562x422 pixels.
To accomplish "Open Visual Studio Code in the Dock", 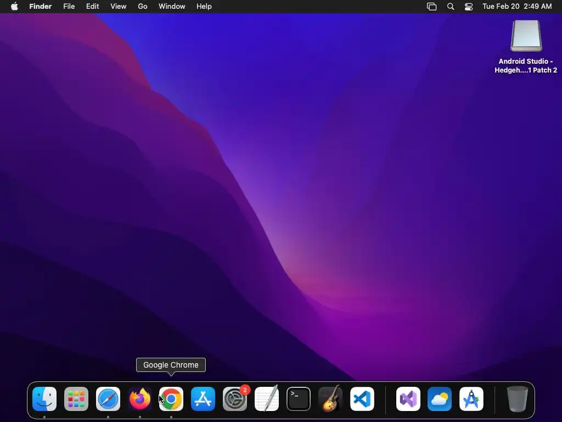I will tap(362, 399).
